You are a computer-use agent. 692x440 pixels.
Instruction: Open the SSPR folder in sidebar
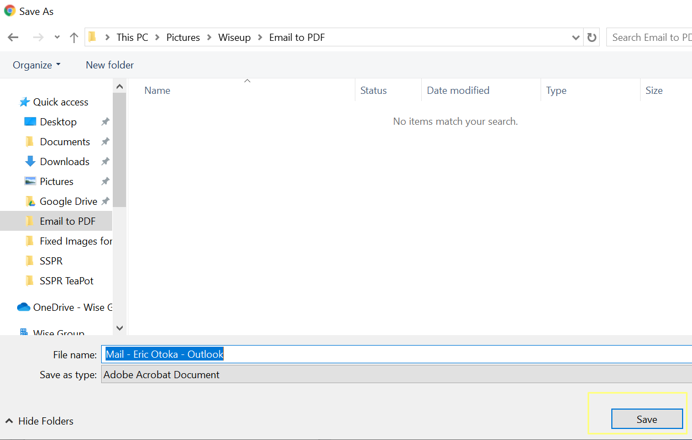(51, 261)
